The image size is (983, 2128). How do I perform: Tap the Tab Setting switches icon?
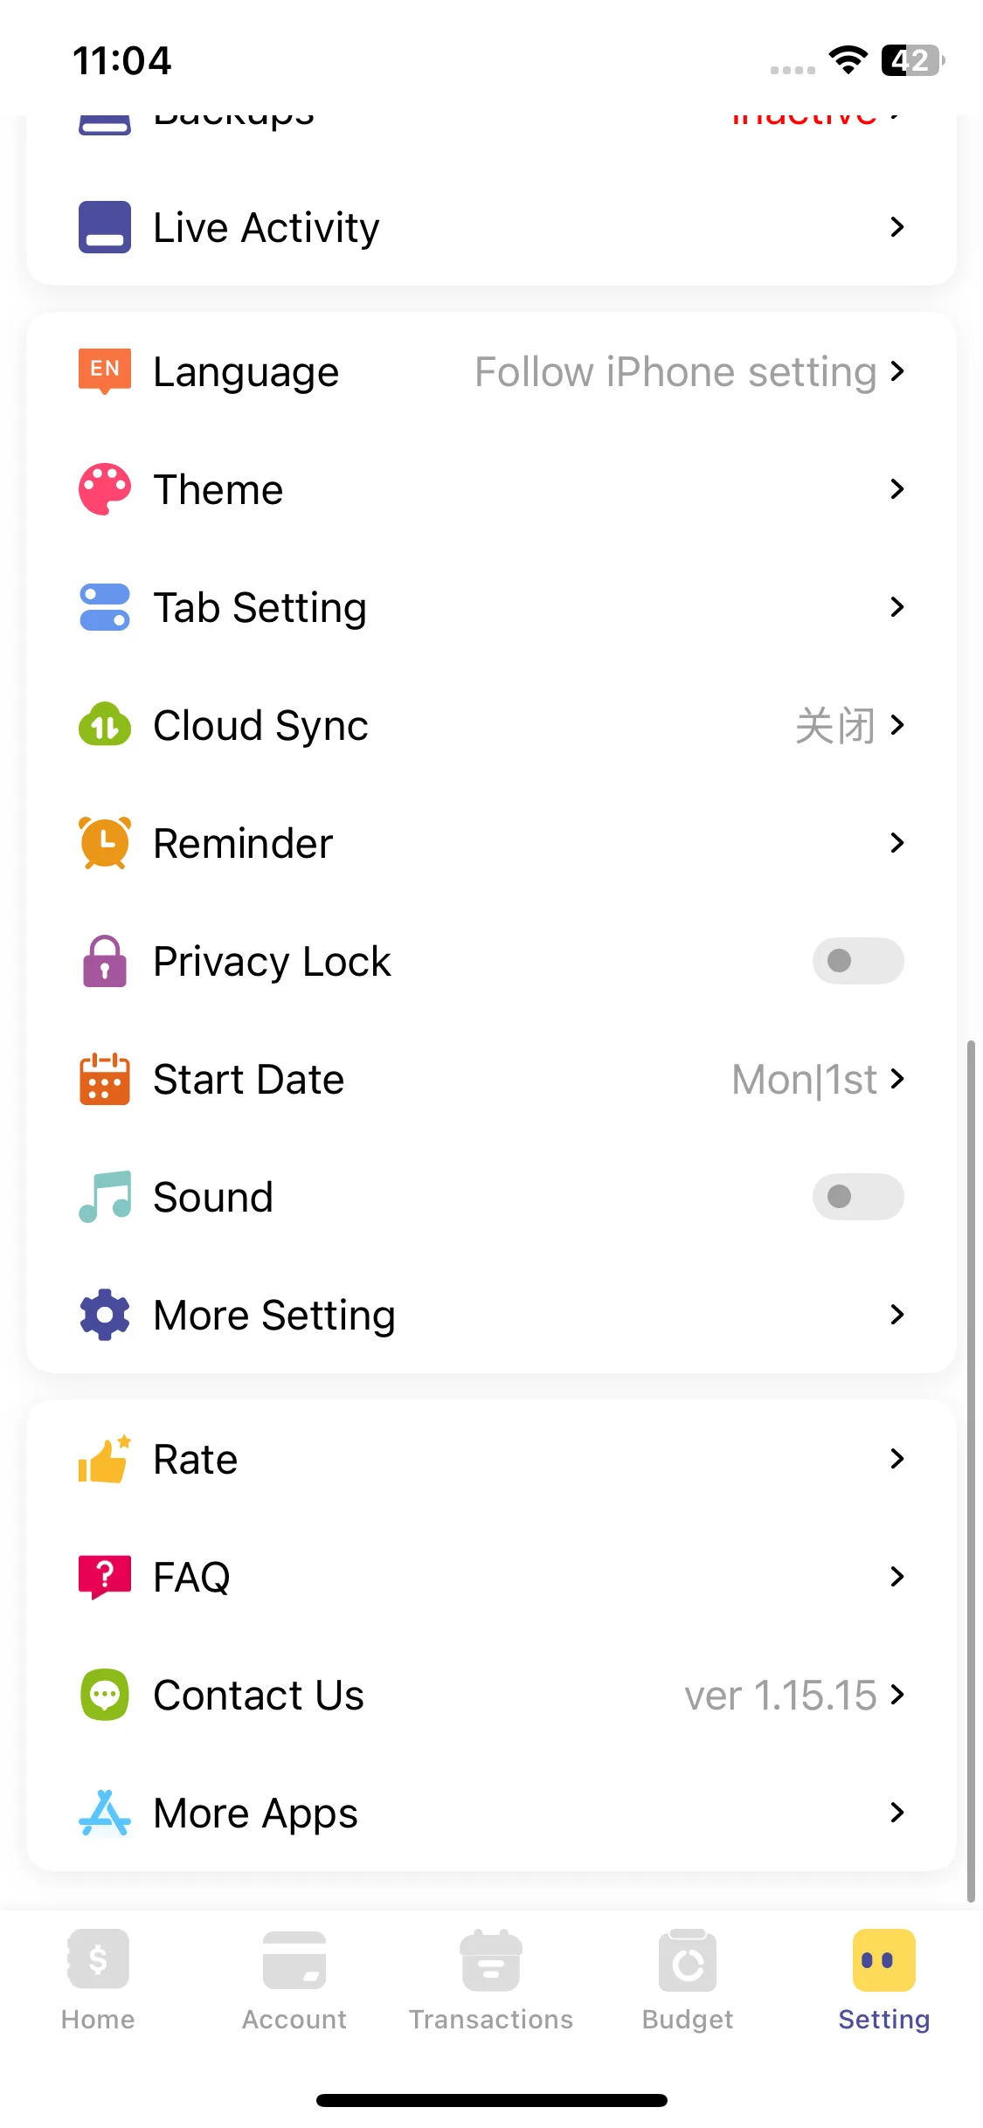tap(105, 607)
